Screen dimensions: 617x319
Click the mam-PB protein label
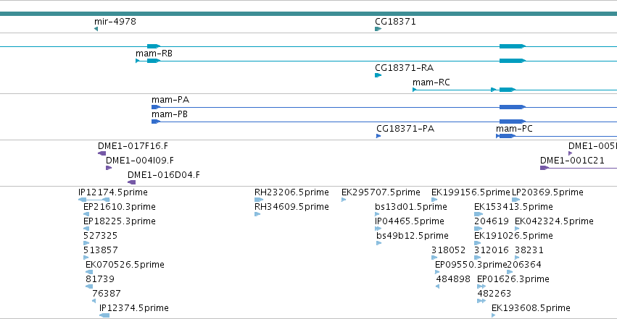click(x=170, y=114)
